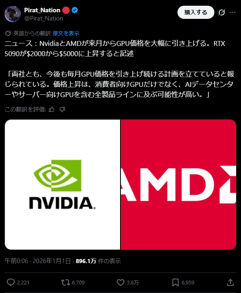Bookmark the post with 6,959 saves
This screenshot has height=293, width=241.
175,282
